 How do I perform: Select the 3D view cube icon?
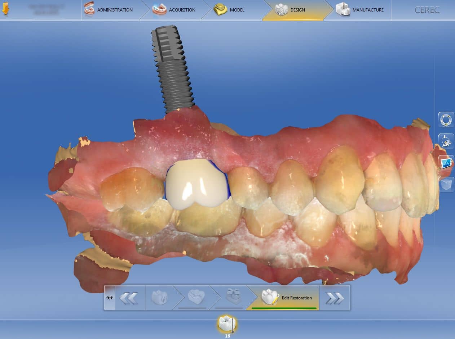pos(446,184)
